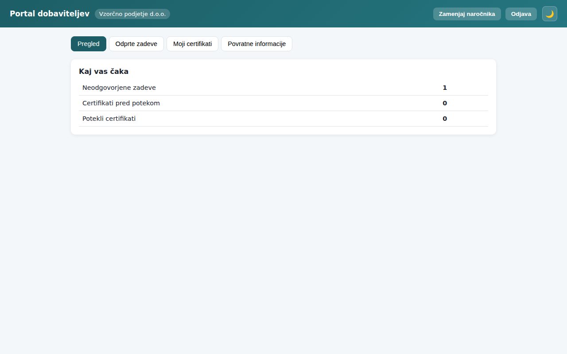Select the Potekli certifikati label
The height and width of the screenshot is (354, 567).
[109, 119]
